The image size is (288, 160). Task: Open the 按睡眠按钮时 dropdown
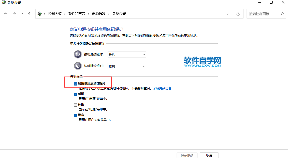(127, 66)
